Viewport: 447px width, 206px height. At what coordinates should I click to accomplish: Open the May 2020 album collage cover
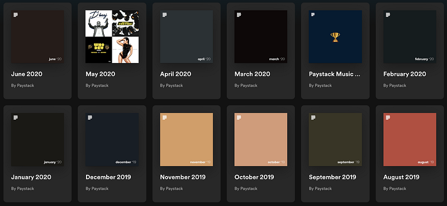(x=112, y=37)
